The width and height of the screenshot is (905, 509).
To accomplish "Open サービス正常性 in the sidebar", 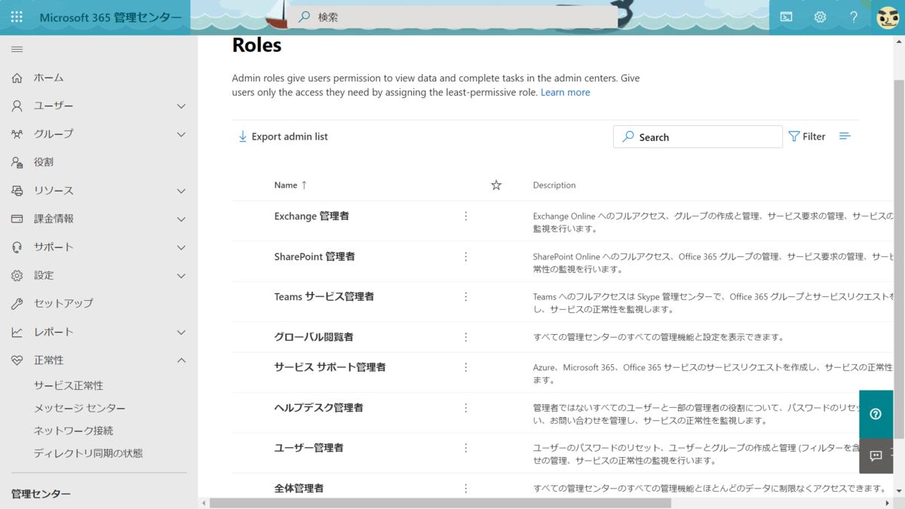I will [x=69, y=385].
